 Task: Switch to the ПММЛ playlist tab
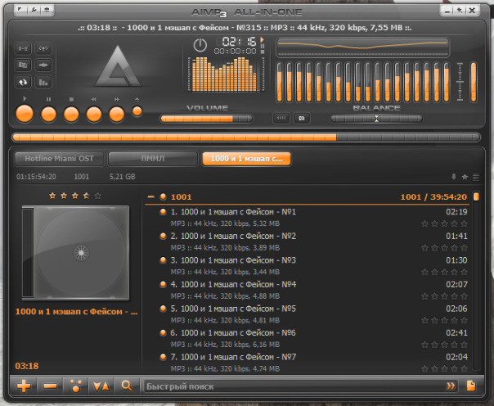[153, 159]
